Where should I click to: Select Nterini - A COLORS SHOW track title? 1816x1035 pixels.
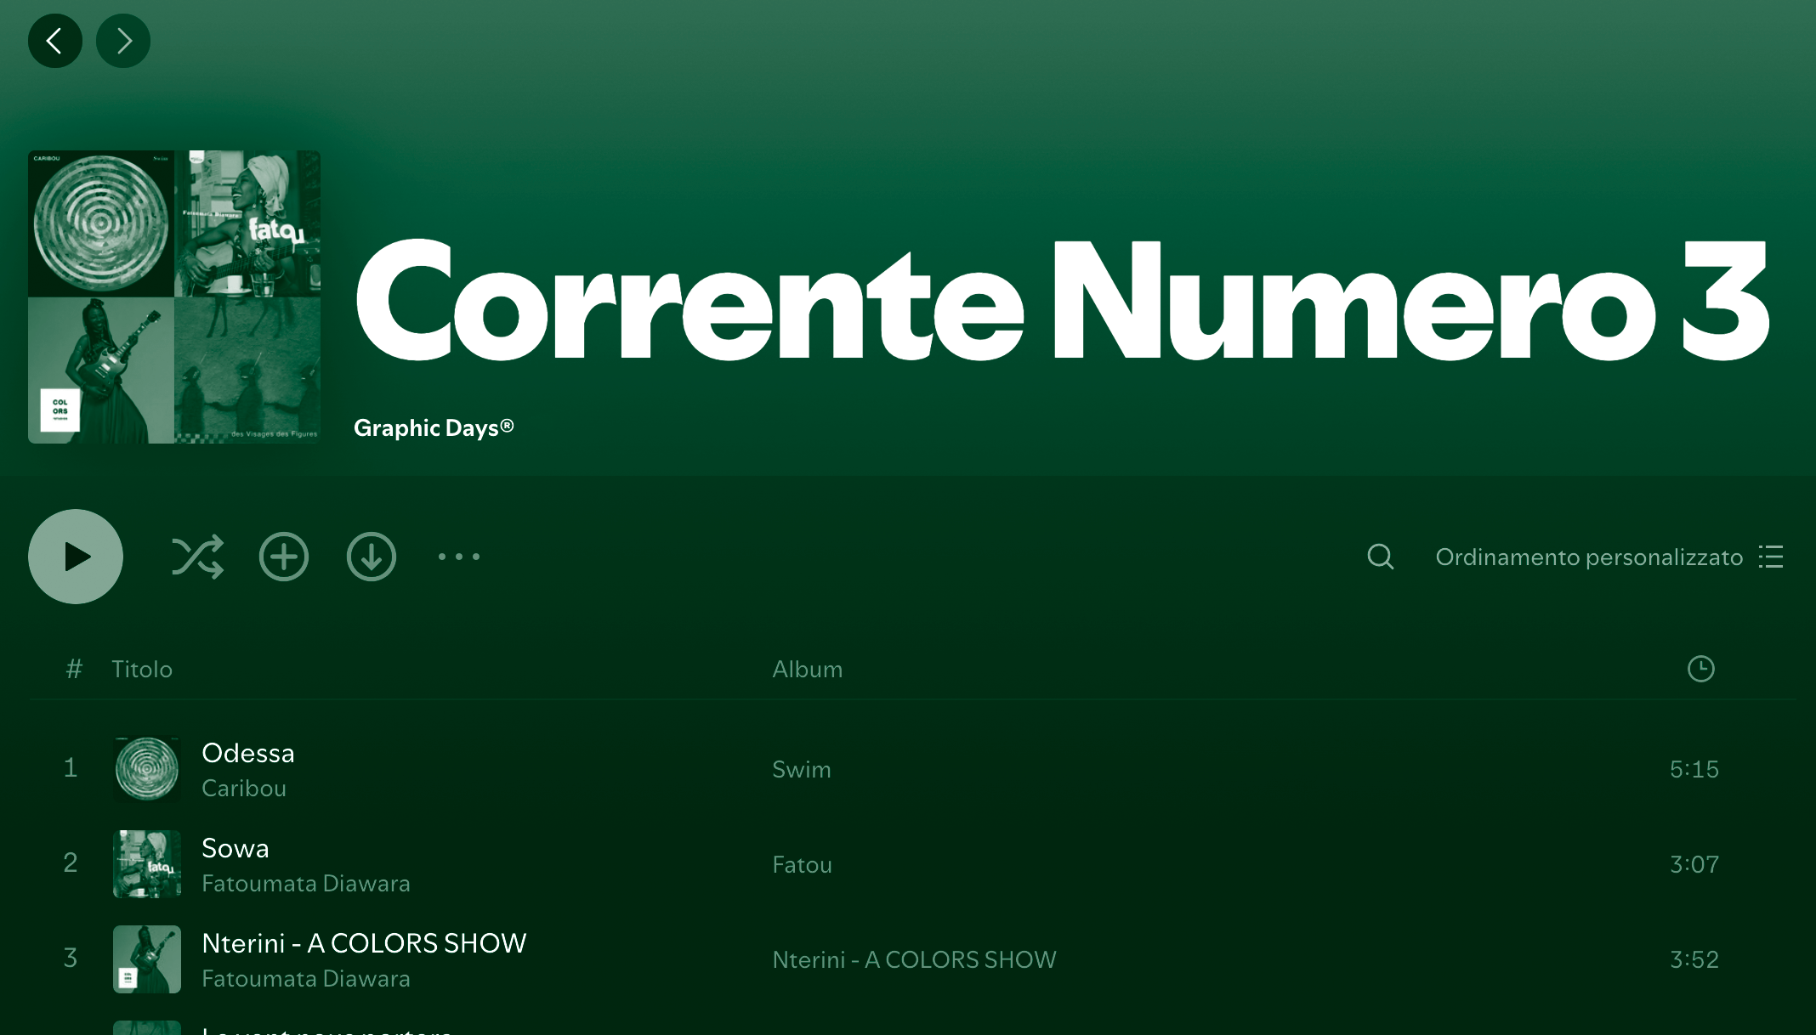tap(365, 943)
